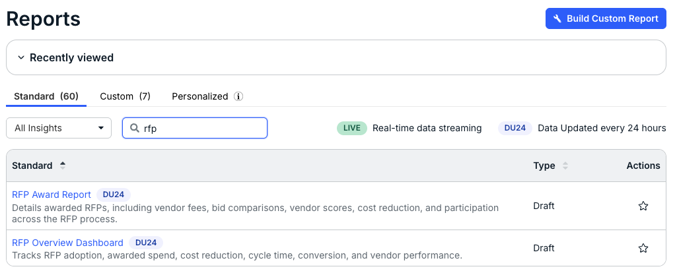
Task: Select the Standard (60) tab
Action: tap(46, 96)
